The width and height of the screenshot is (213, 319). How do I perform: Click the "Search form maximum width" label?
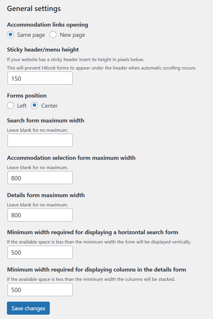[x=45, y=121]
